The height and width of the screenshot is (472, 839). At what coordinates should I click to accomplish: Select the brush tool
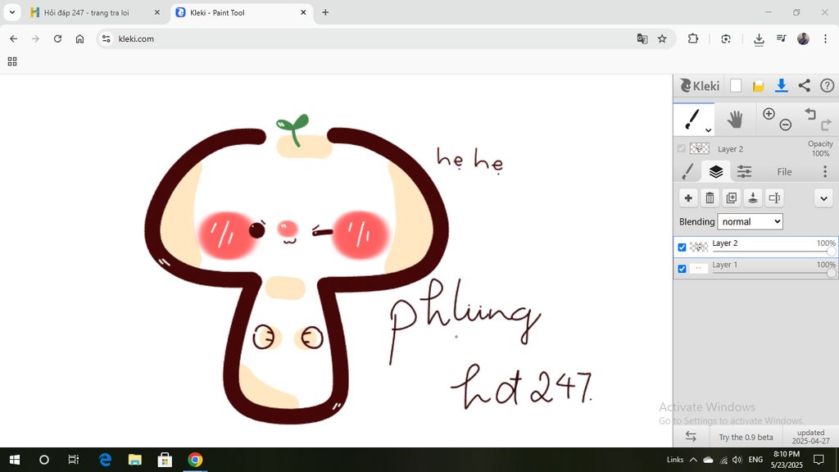coord(692,119)
